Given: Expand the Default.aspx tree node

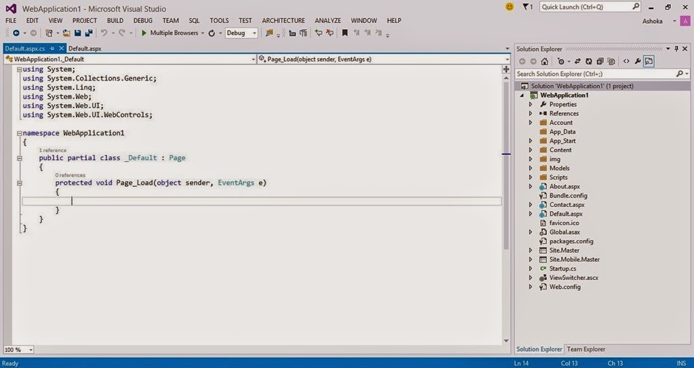Looking at the screenshot, I should click(531, 214).
